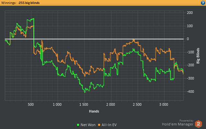
Task: Click the 200 big blinds axis label
Action: 190,13
